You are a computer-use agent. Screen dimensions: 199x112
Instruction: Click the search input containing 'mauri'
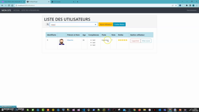[74, 25]
